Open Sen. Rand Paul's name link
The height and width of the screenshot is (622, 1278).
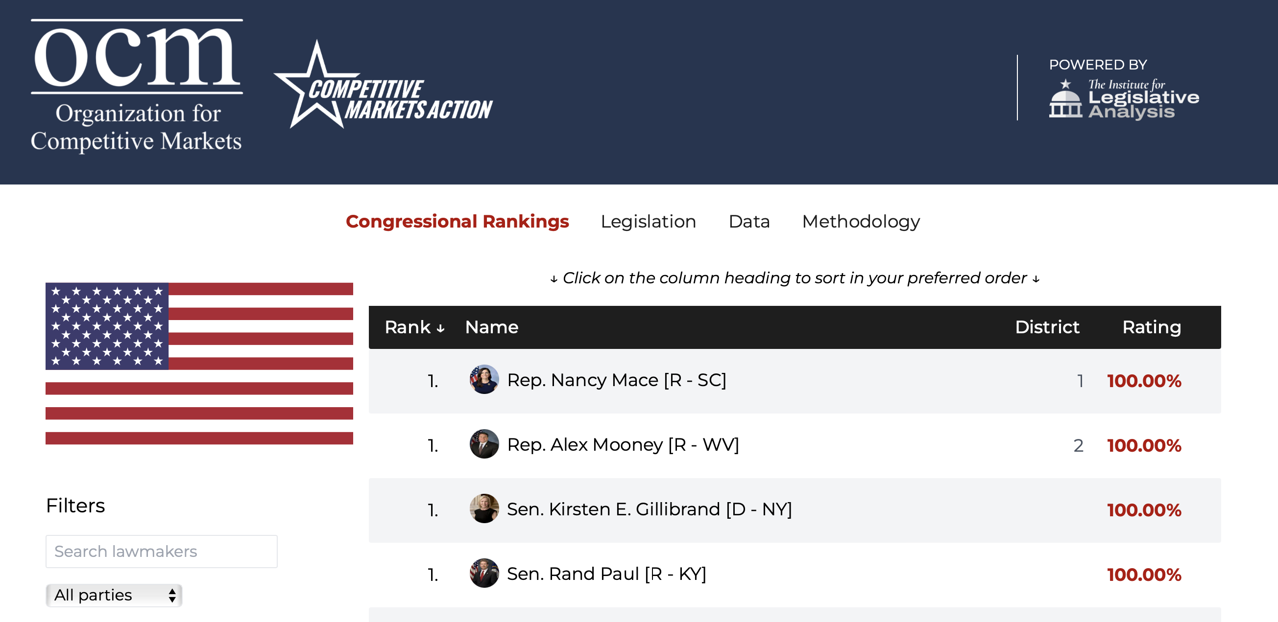[606, 574]
